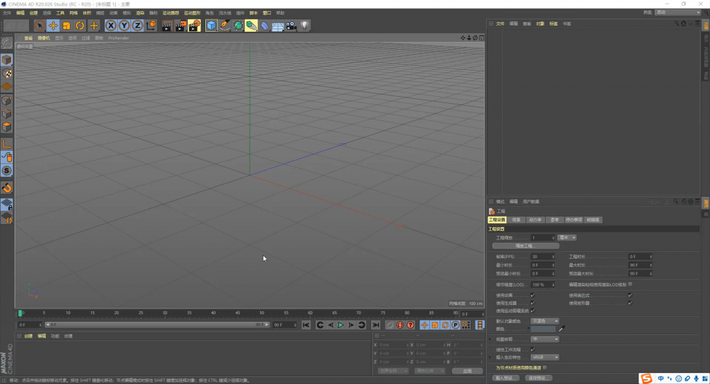Open the subdivision surface generators icon
The image size is (710, 384).
click(238, 26)
